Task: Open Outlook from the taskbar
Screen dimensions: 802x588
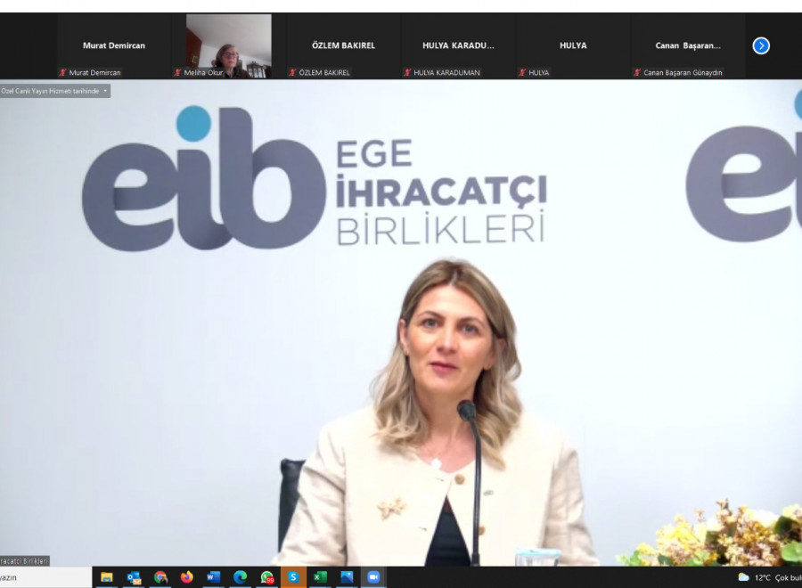Action: point(134,577)
